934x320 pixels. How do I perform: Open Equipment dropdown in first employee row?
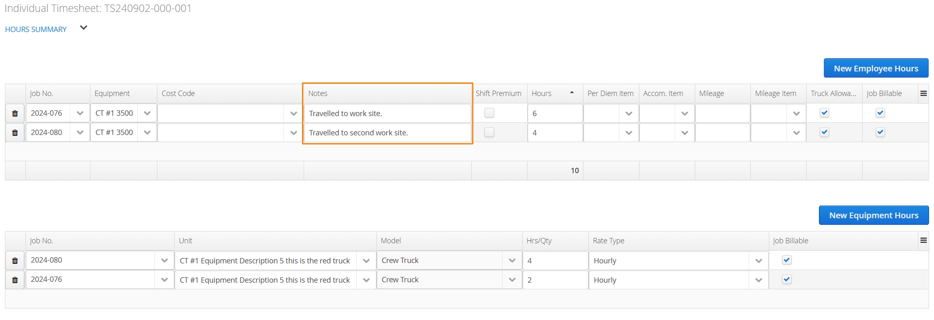[147, 113]
